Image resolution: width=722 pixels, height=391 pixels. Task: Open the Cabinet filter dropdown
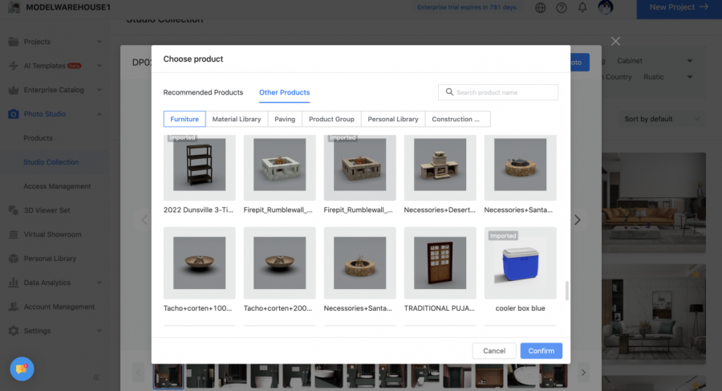(x=655, y=61)
